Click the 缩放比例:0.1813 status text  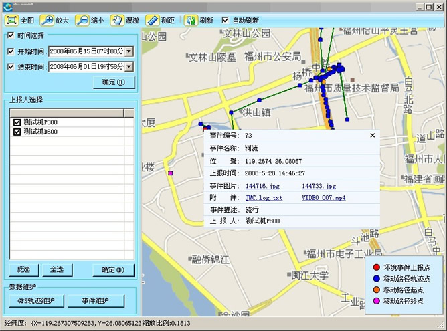point(167,323)
